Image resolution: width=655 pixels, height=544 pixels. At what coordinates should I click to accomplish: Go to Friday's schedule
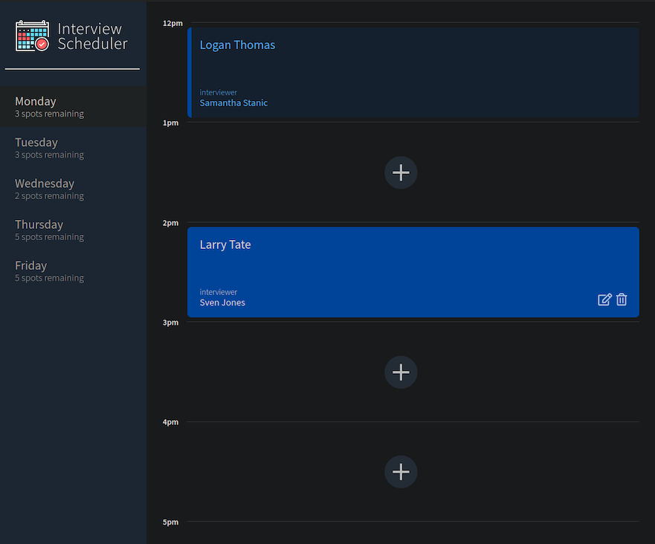(73, 271)
